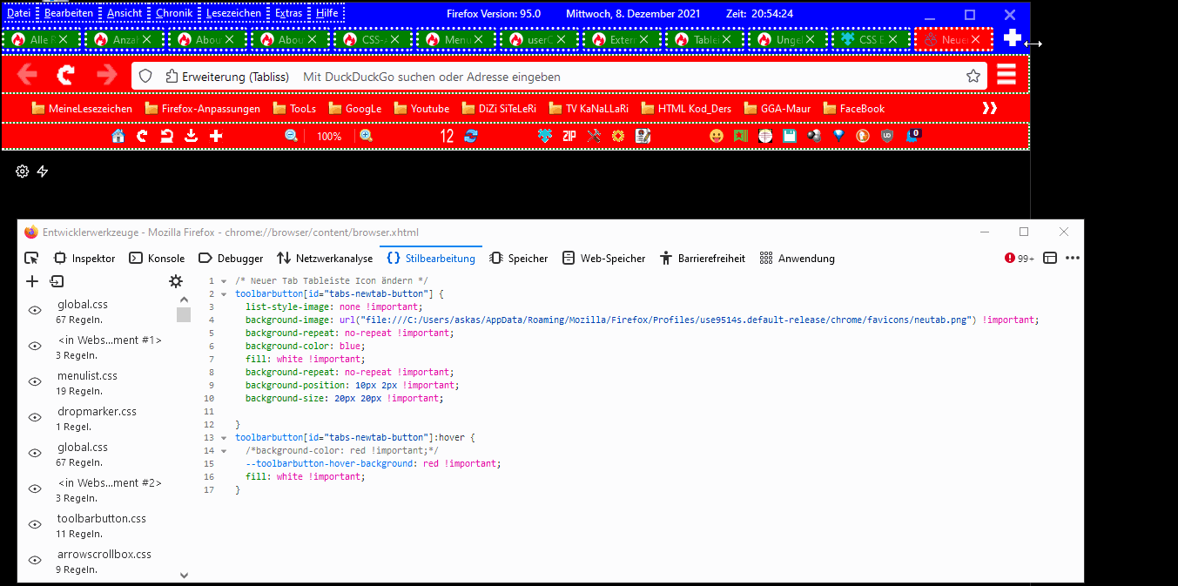This screenshot has width=1178, height=586.
Task: Select the arrowscrollbox.css stylesheet
Action: (x=104, y=554)
